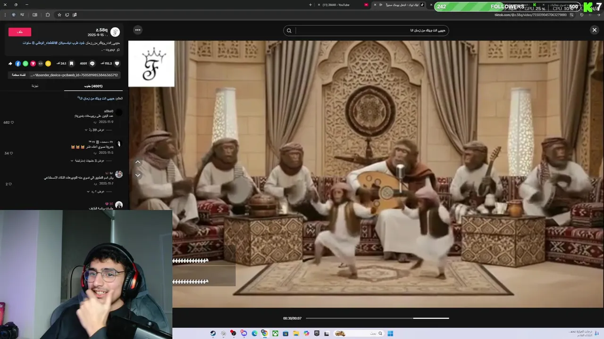Bookmark page with the star icon
The height and width of the screenshot is (339, 604).
[x=59, y=15]
